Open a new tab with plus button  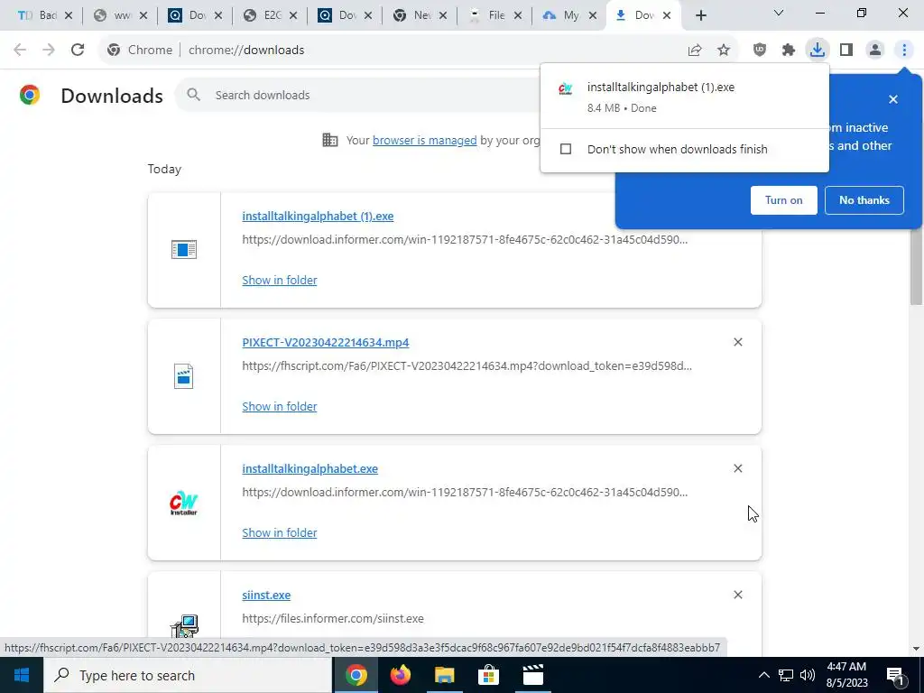pos(700,16)
